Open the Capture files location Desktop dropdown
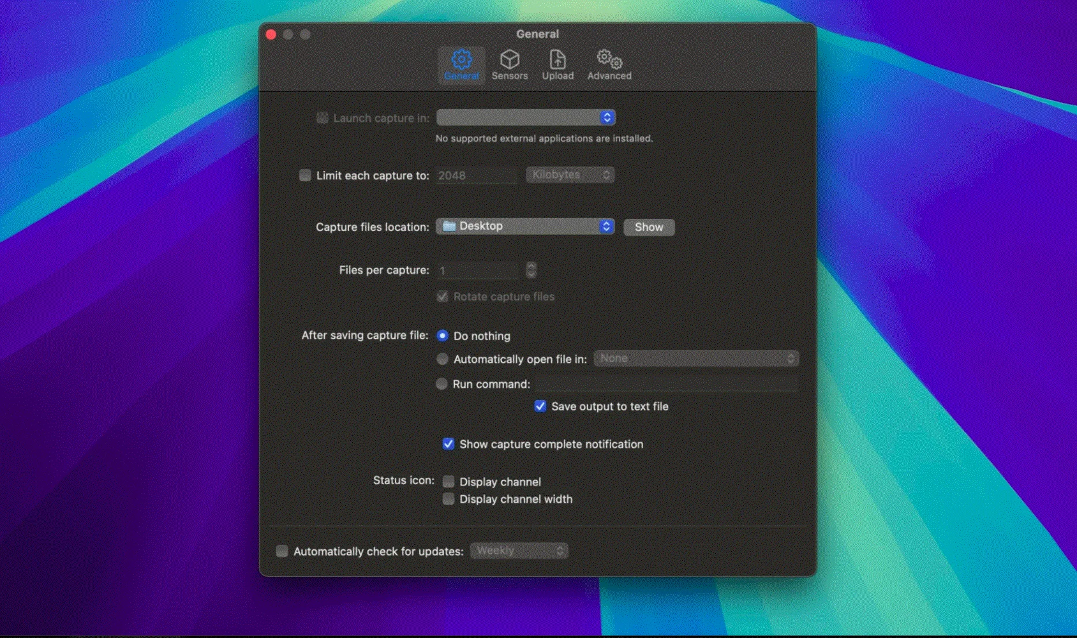Image resolution: width=1077 pixels, height=638 pixels. 525,226
